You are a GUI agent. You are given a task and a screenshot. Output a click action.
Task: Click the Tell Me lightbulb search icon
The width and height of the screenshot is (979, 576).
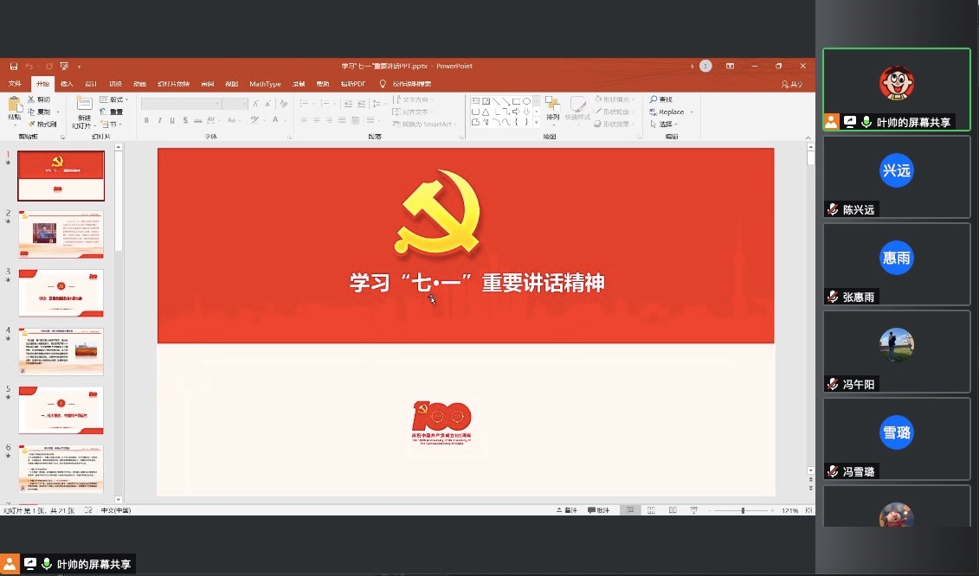click(x=383, y=84)
